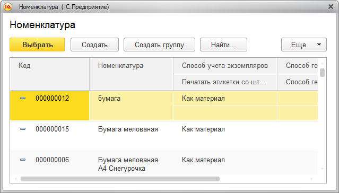This screenshot has height=193, width=339.
Task: Click the Создать button
Action: 94,45
